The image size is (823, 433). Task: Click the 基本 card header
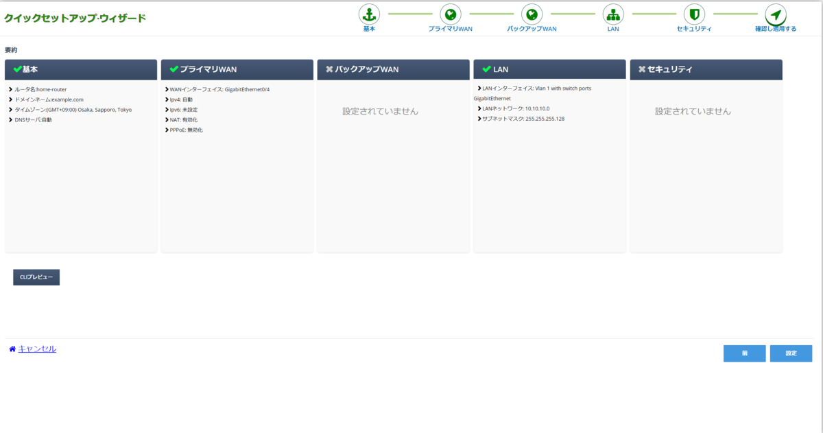[81, 69]
